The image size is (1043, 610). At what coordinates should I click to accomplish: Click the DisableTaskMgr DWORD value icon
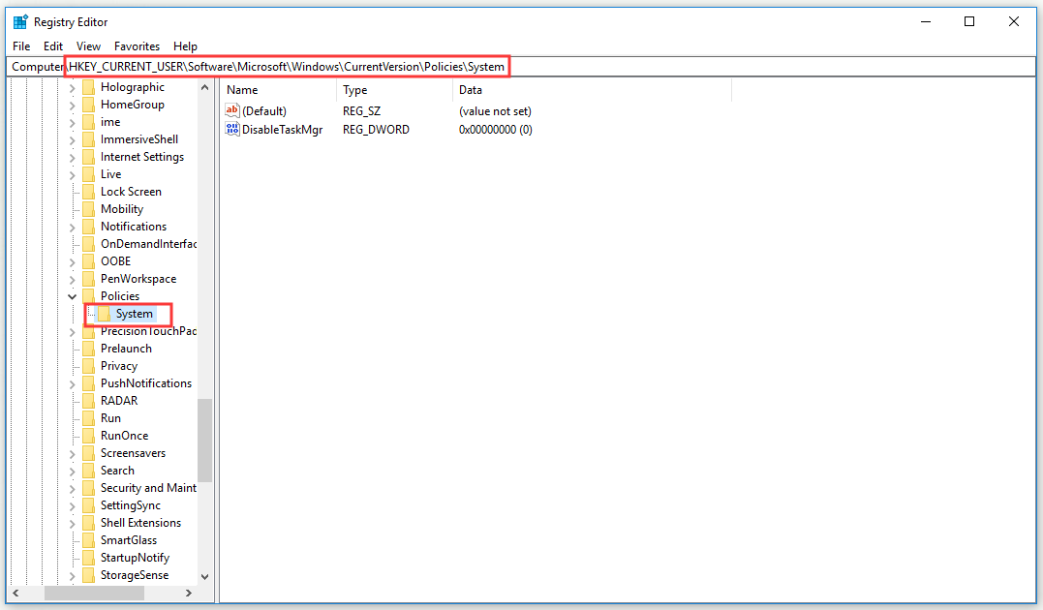pyautogui.click(x=231, y=129)
